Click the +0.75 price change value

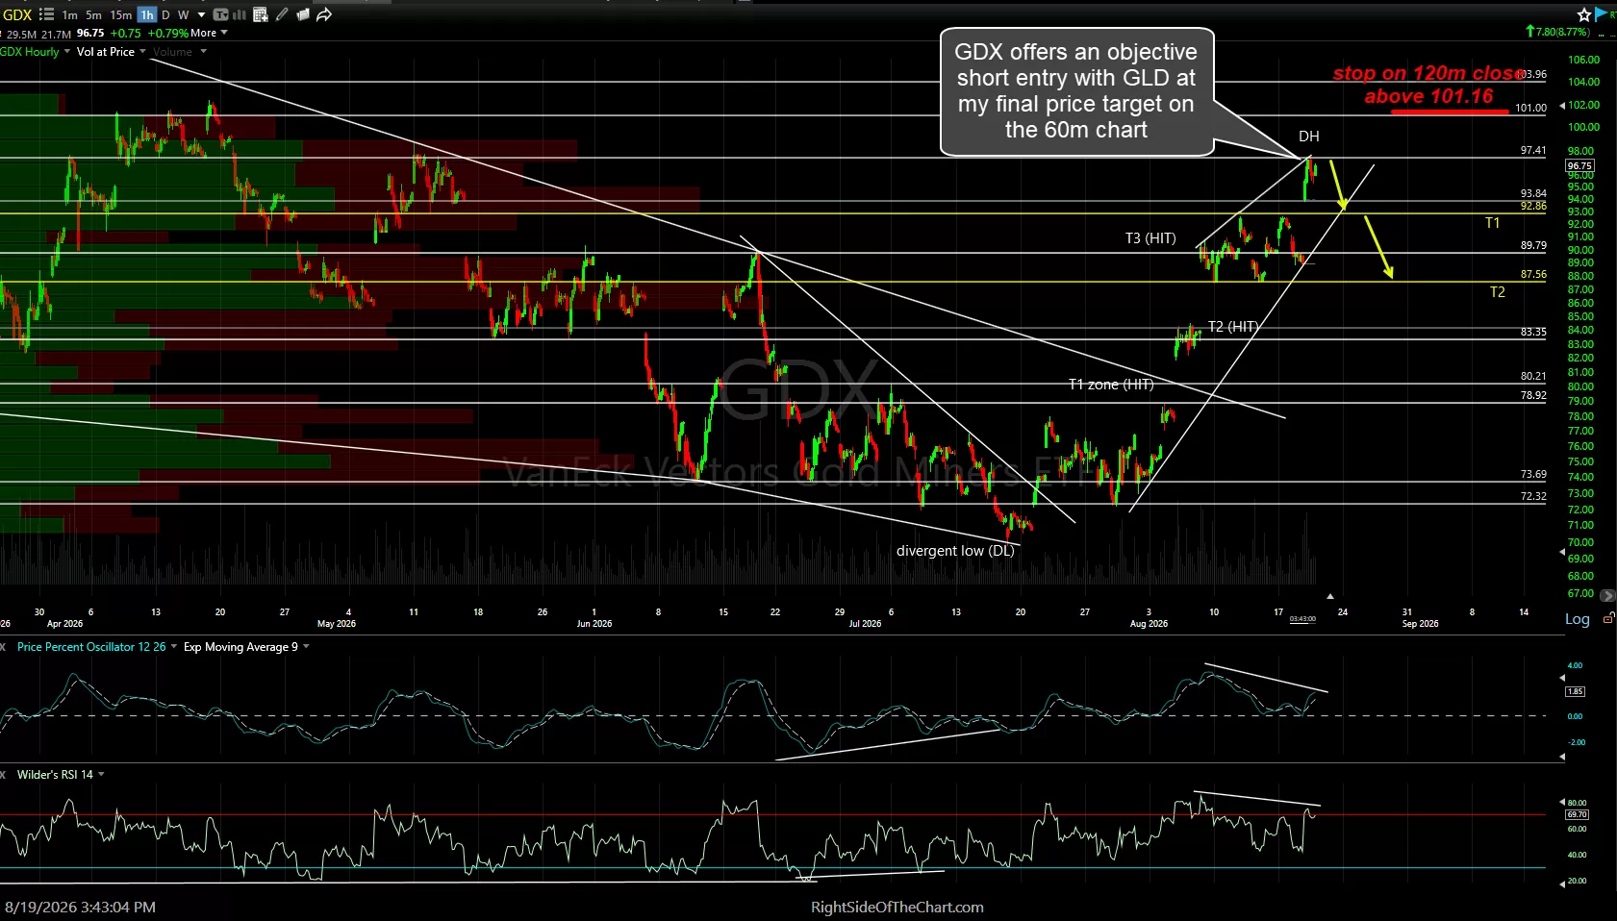(x=126, y=33)
